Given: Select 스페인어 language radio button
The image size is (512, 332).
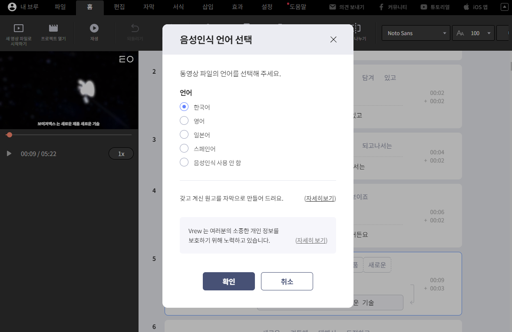Looking at the screenshot, I should point(184,148).
